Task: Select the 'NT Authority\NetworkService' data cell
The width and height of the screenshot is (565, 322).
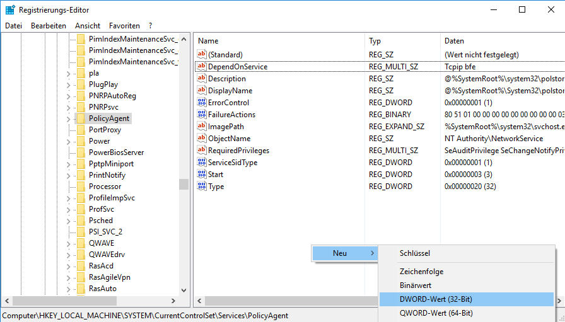Action: (x=494, y=138)
